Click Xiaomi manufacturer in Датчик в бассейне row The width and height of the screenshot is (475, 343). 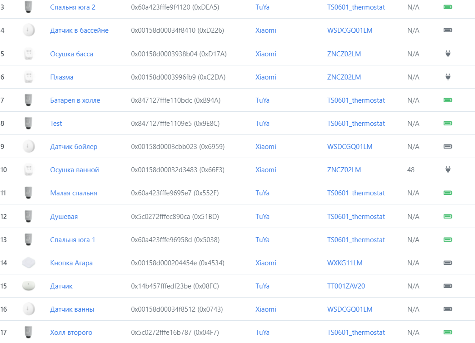point(265,30)
